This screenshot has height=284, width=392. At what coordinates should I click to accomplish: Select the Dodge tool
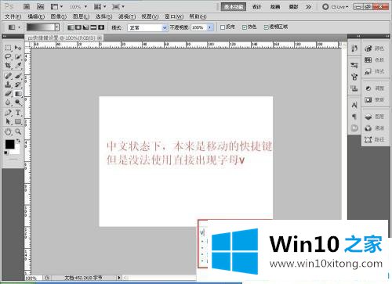pos(18,102)
